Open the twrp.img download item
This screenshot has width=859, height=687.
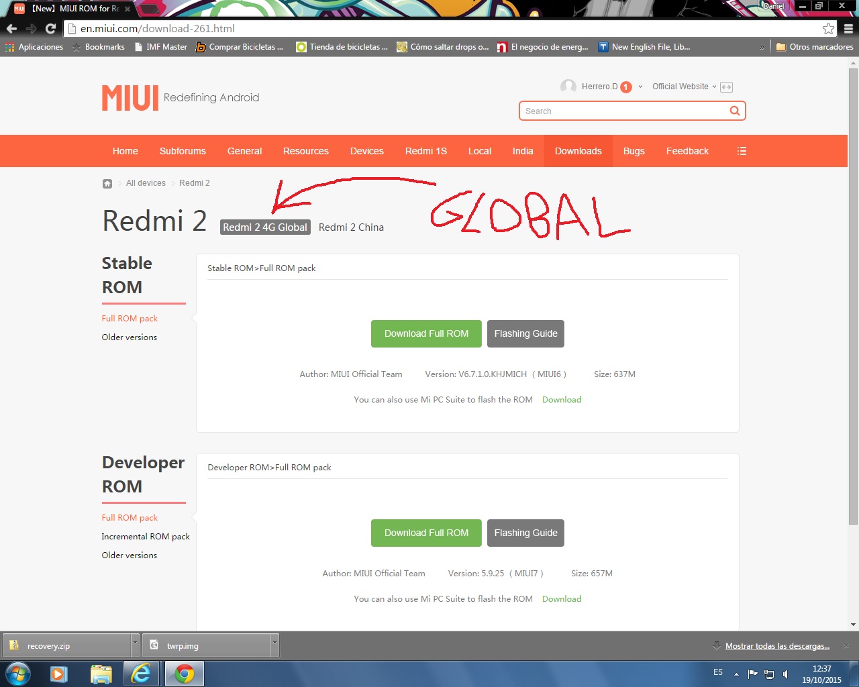206,645
